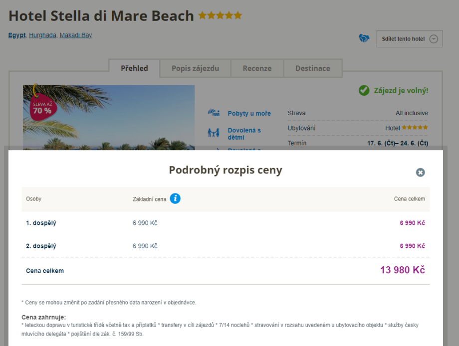The width and height of the screenshot is (459, 346).
Task: Switch to the Popis zájezdu tab
Action: [195, 68]
